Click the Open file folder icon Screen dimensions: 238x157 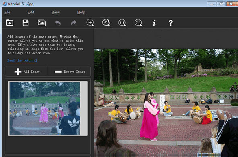10,23
